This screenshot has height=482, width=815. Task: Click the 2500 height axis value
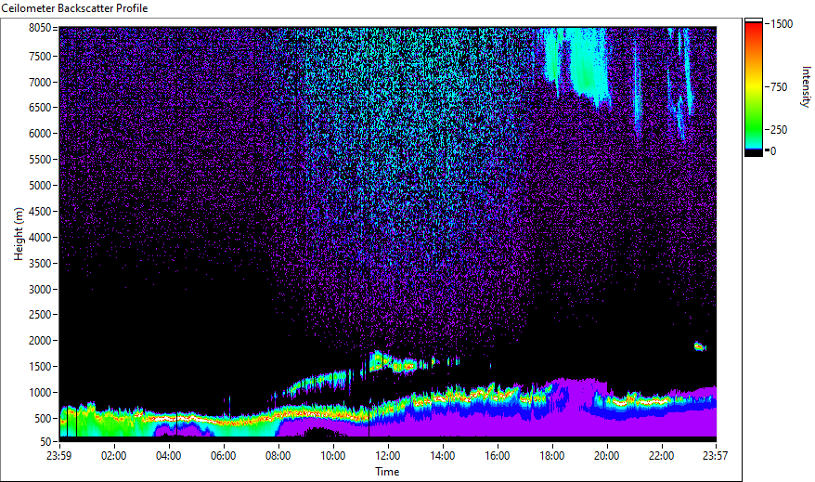(40, 315)
